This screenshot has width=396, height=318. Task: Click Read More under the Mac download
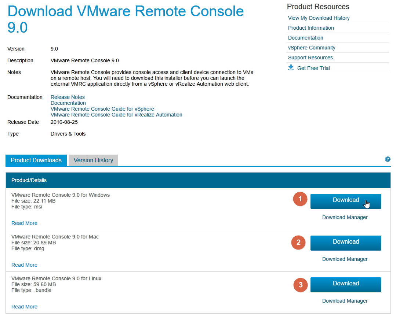pyautogui.click(x=24, y=265)
